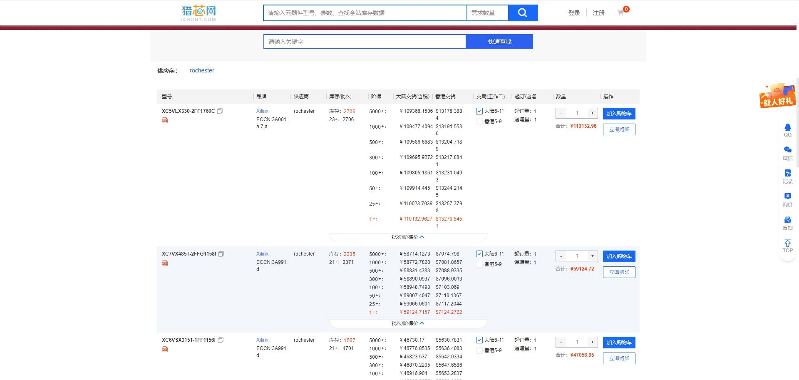Click the price ¥110132.9627 at 1+ tier
Viewport: 799px width, 380px height.
click(x=416, y=219)
